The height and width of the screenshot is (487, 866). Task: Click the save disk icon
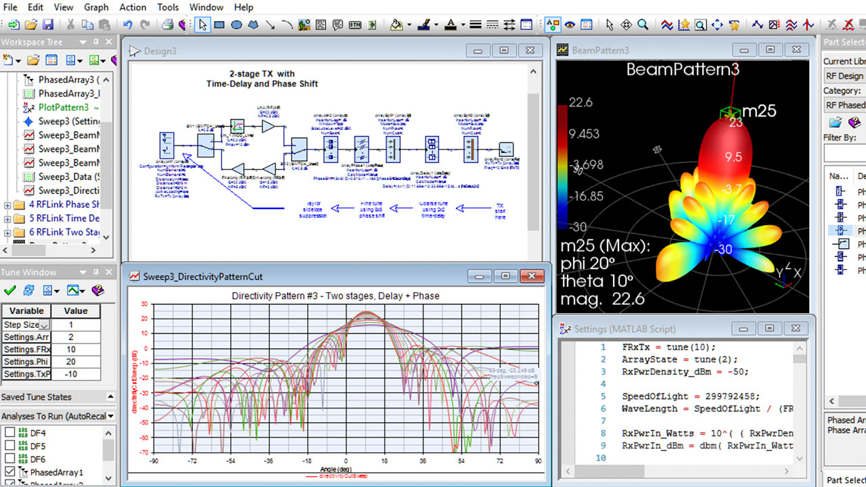48,25
